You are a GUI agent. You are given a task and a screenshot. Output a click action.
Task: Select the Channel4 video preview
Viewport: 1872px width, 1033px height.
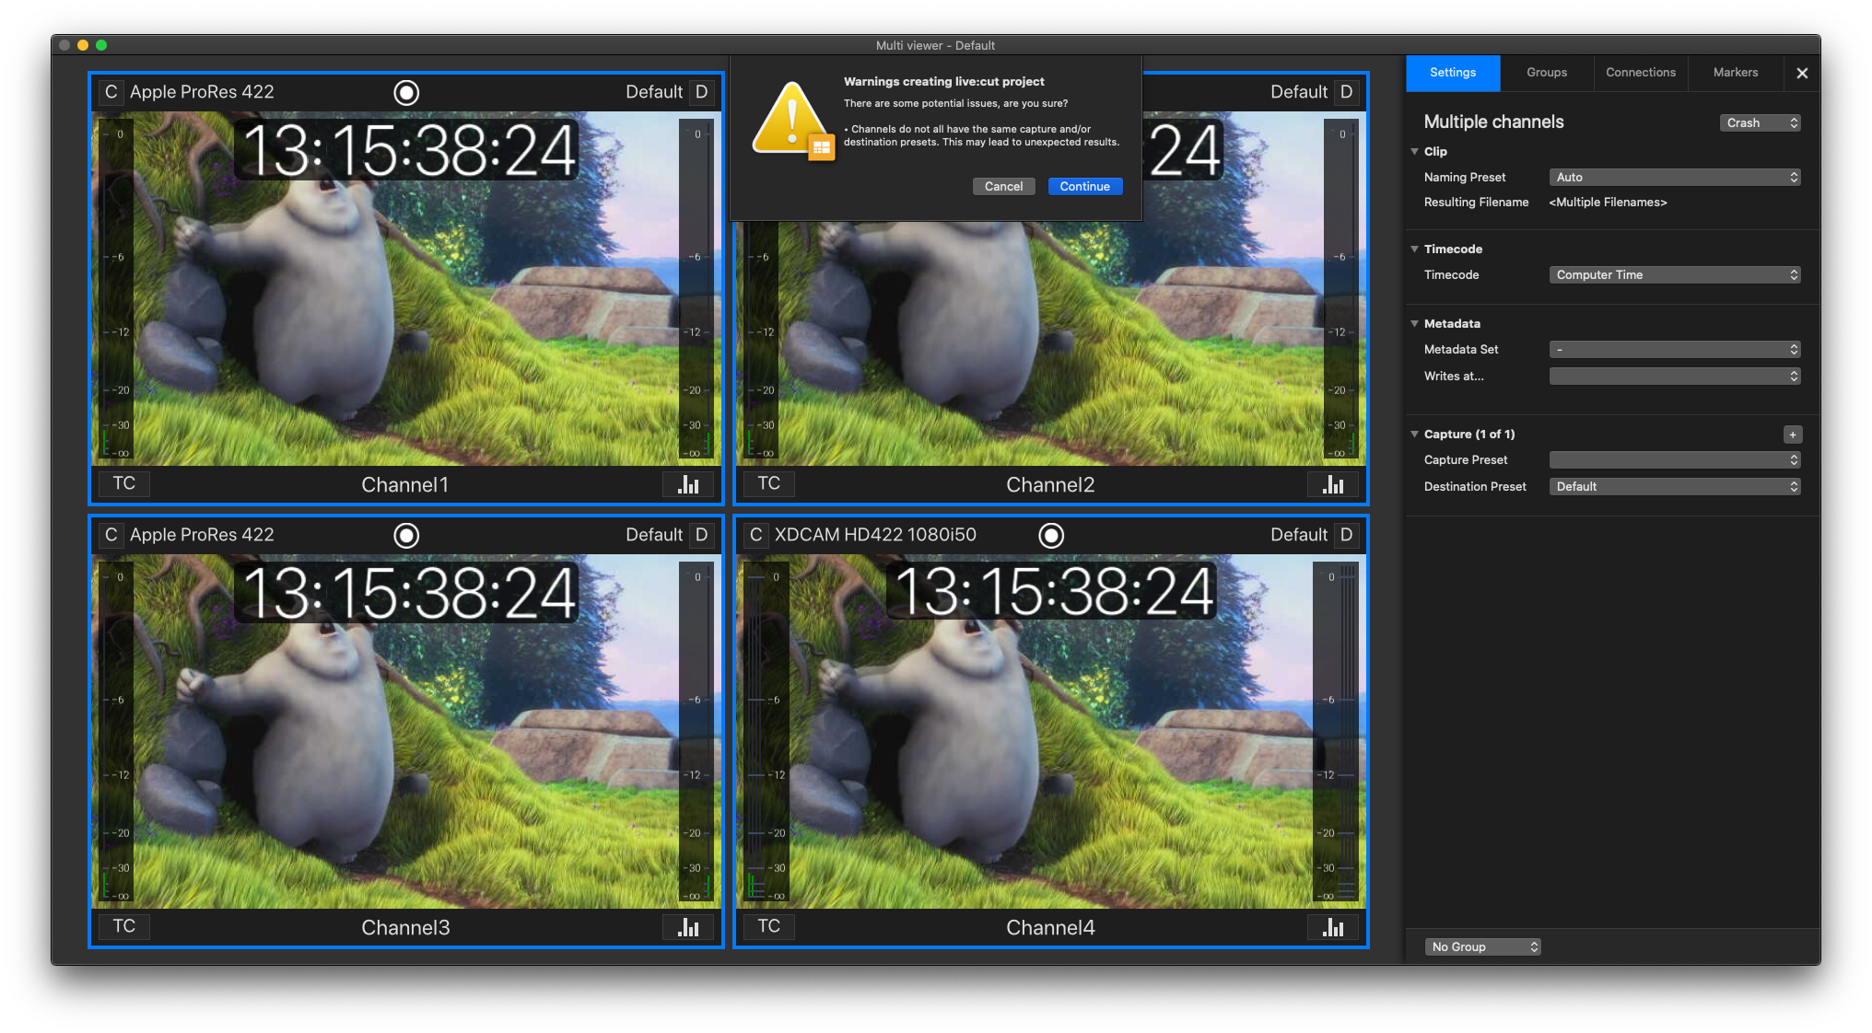tap(1051, 732)
